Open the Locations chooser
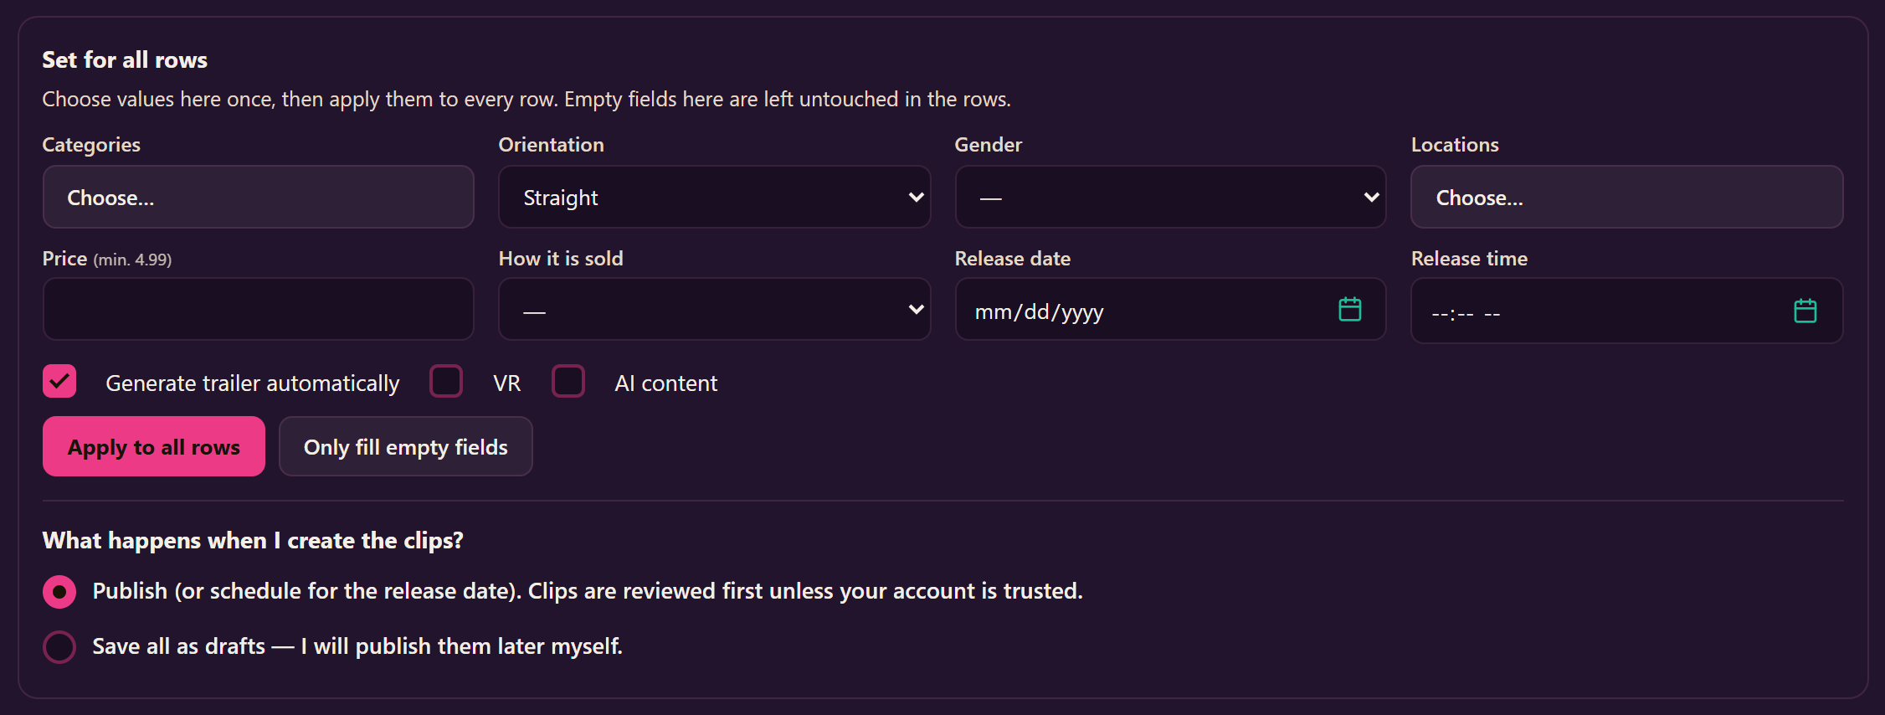The height and width of the screenshot is (715, 1885). point(1626,197)
